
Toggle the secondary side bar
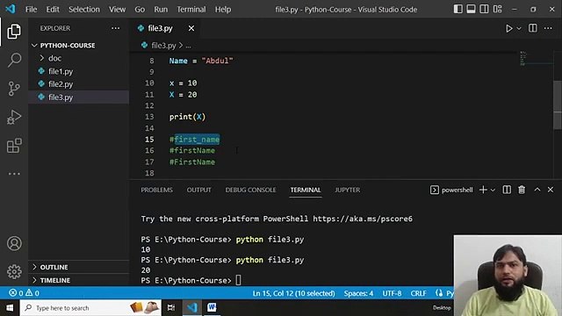(x=484, y=9)
